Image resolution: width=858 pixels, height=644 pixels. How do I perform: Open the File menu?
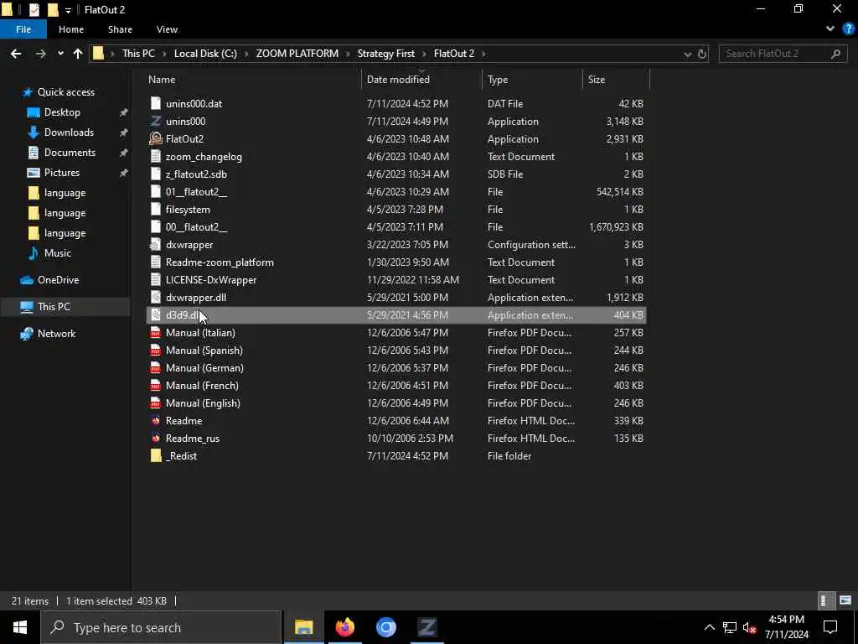click(x=23, y=29)
